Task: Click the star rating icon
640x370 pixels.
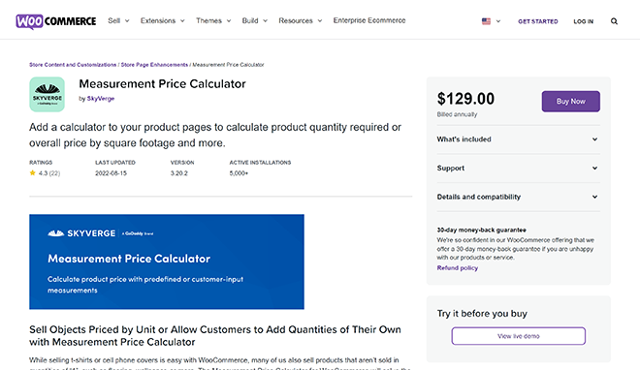Action: 33,173
